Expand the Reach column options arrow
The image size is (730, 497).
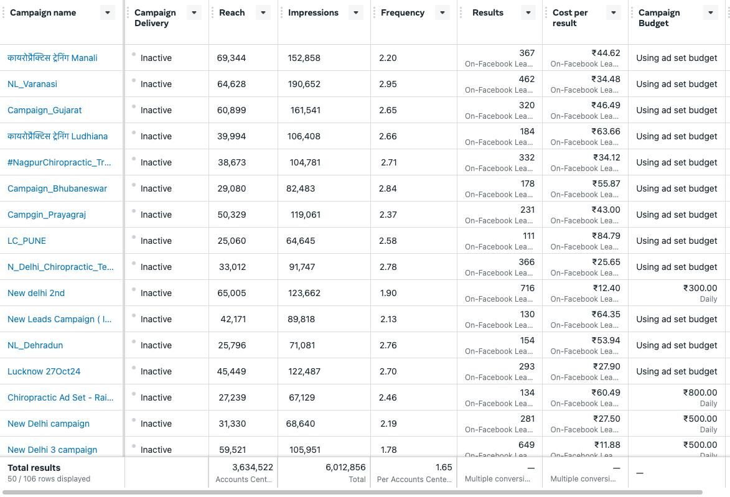coord(263,12)
